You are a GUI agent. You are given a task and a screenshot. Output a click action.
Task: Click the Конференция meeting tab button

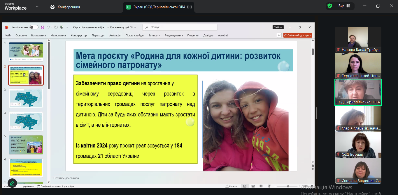pyautogui.click(x=65, y=7)
